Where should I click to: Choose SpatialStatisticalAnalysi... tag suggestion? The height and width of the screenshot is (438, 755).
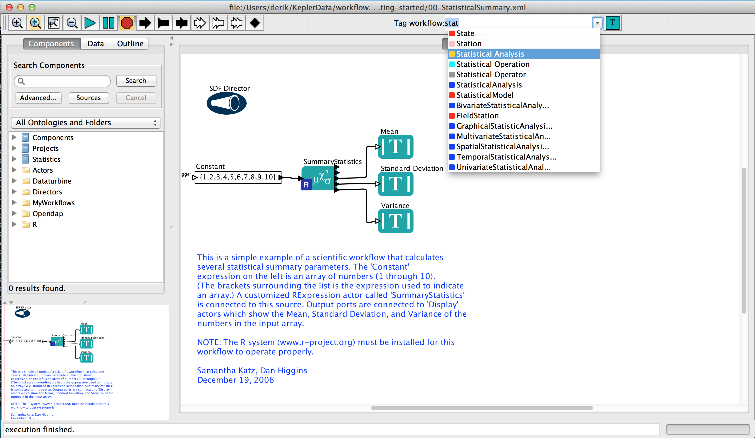pyautogui.click(x=524, y=147)
